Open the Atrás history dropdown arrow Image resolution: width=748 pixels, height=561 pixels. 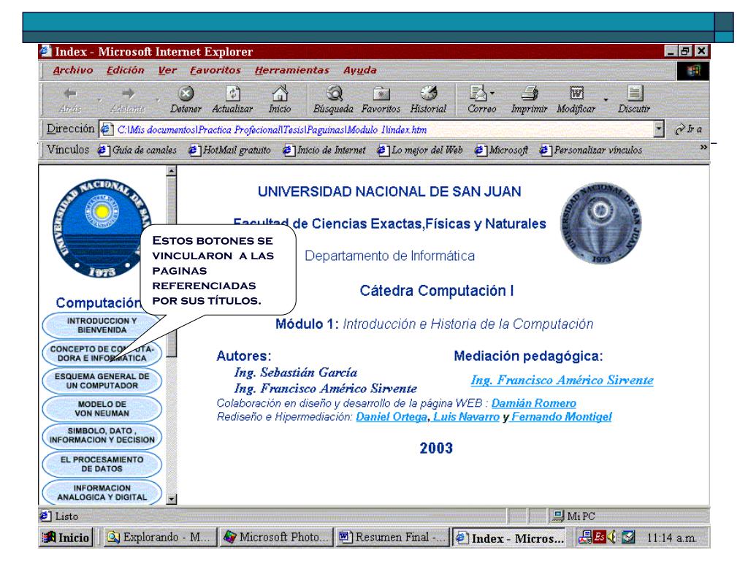coord(99,99)
